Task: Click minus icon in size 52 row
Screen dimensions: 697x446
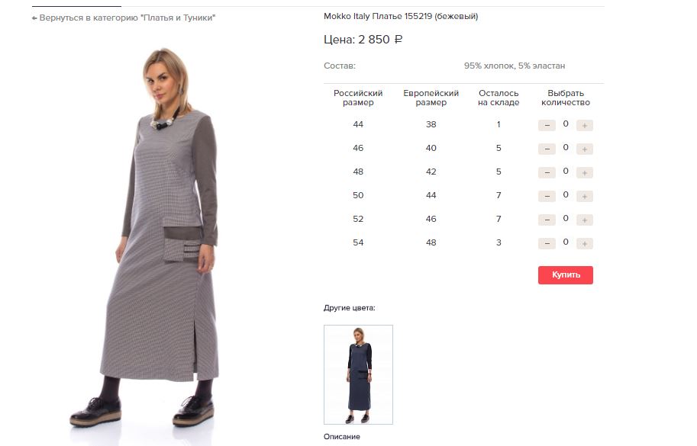Action: [547, 220]
